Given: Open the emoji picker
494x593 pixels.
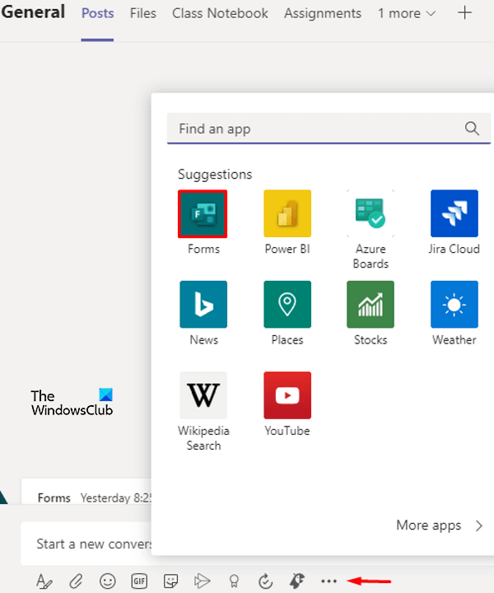Looking at the screenshot, I should click(107, 581).
